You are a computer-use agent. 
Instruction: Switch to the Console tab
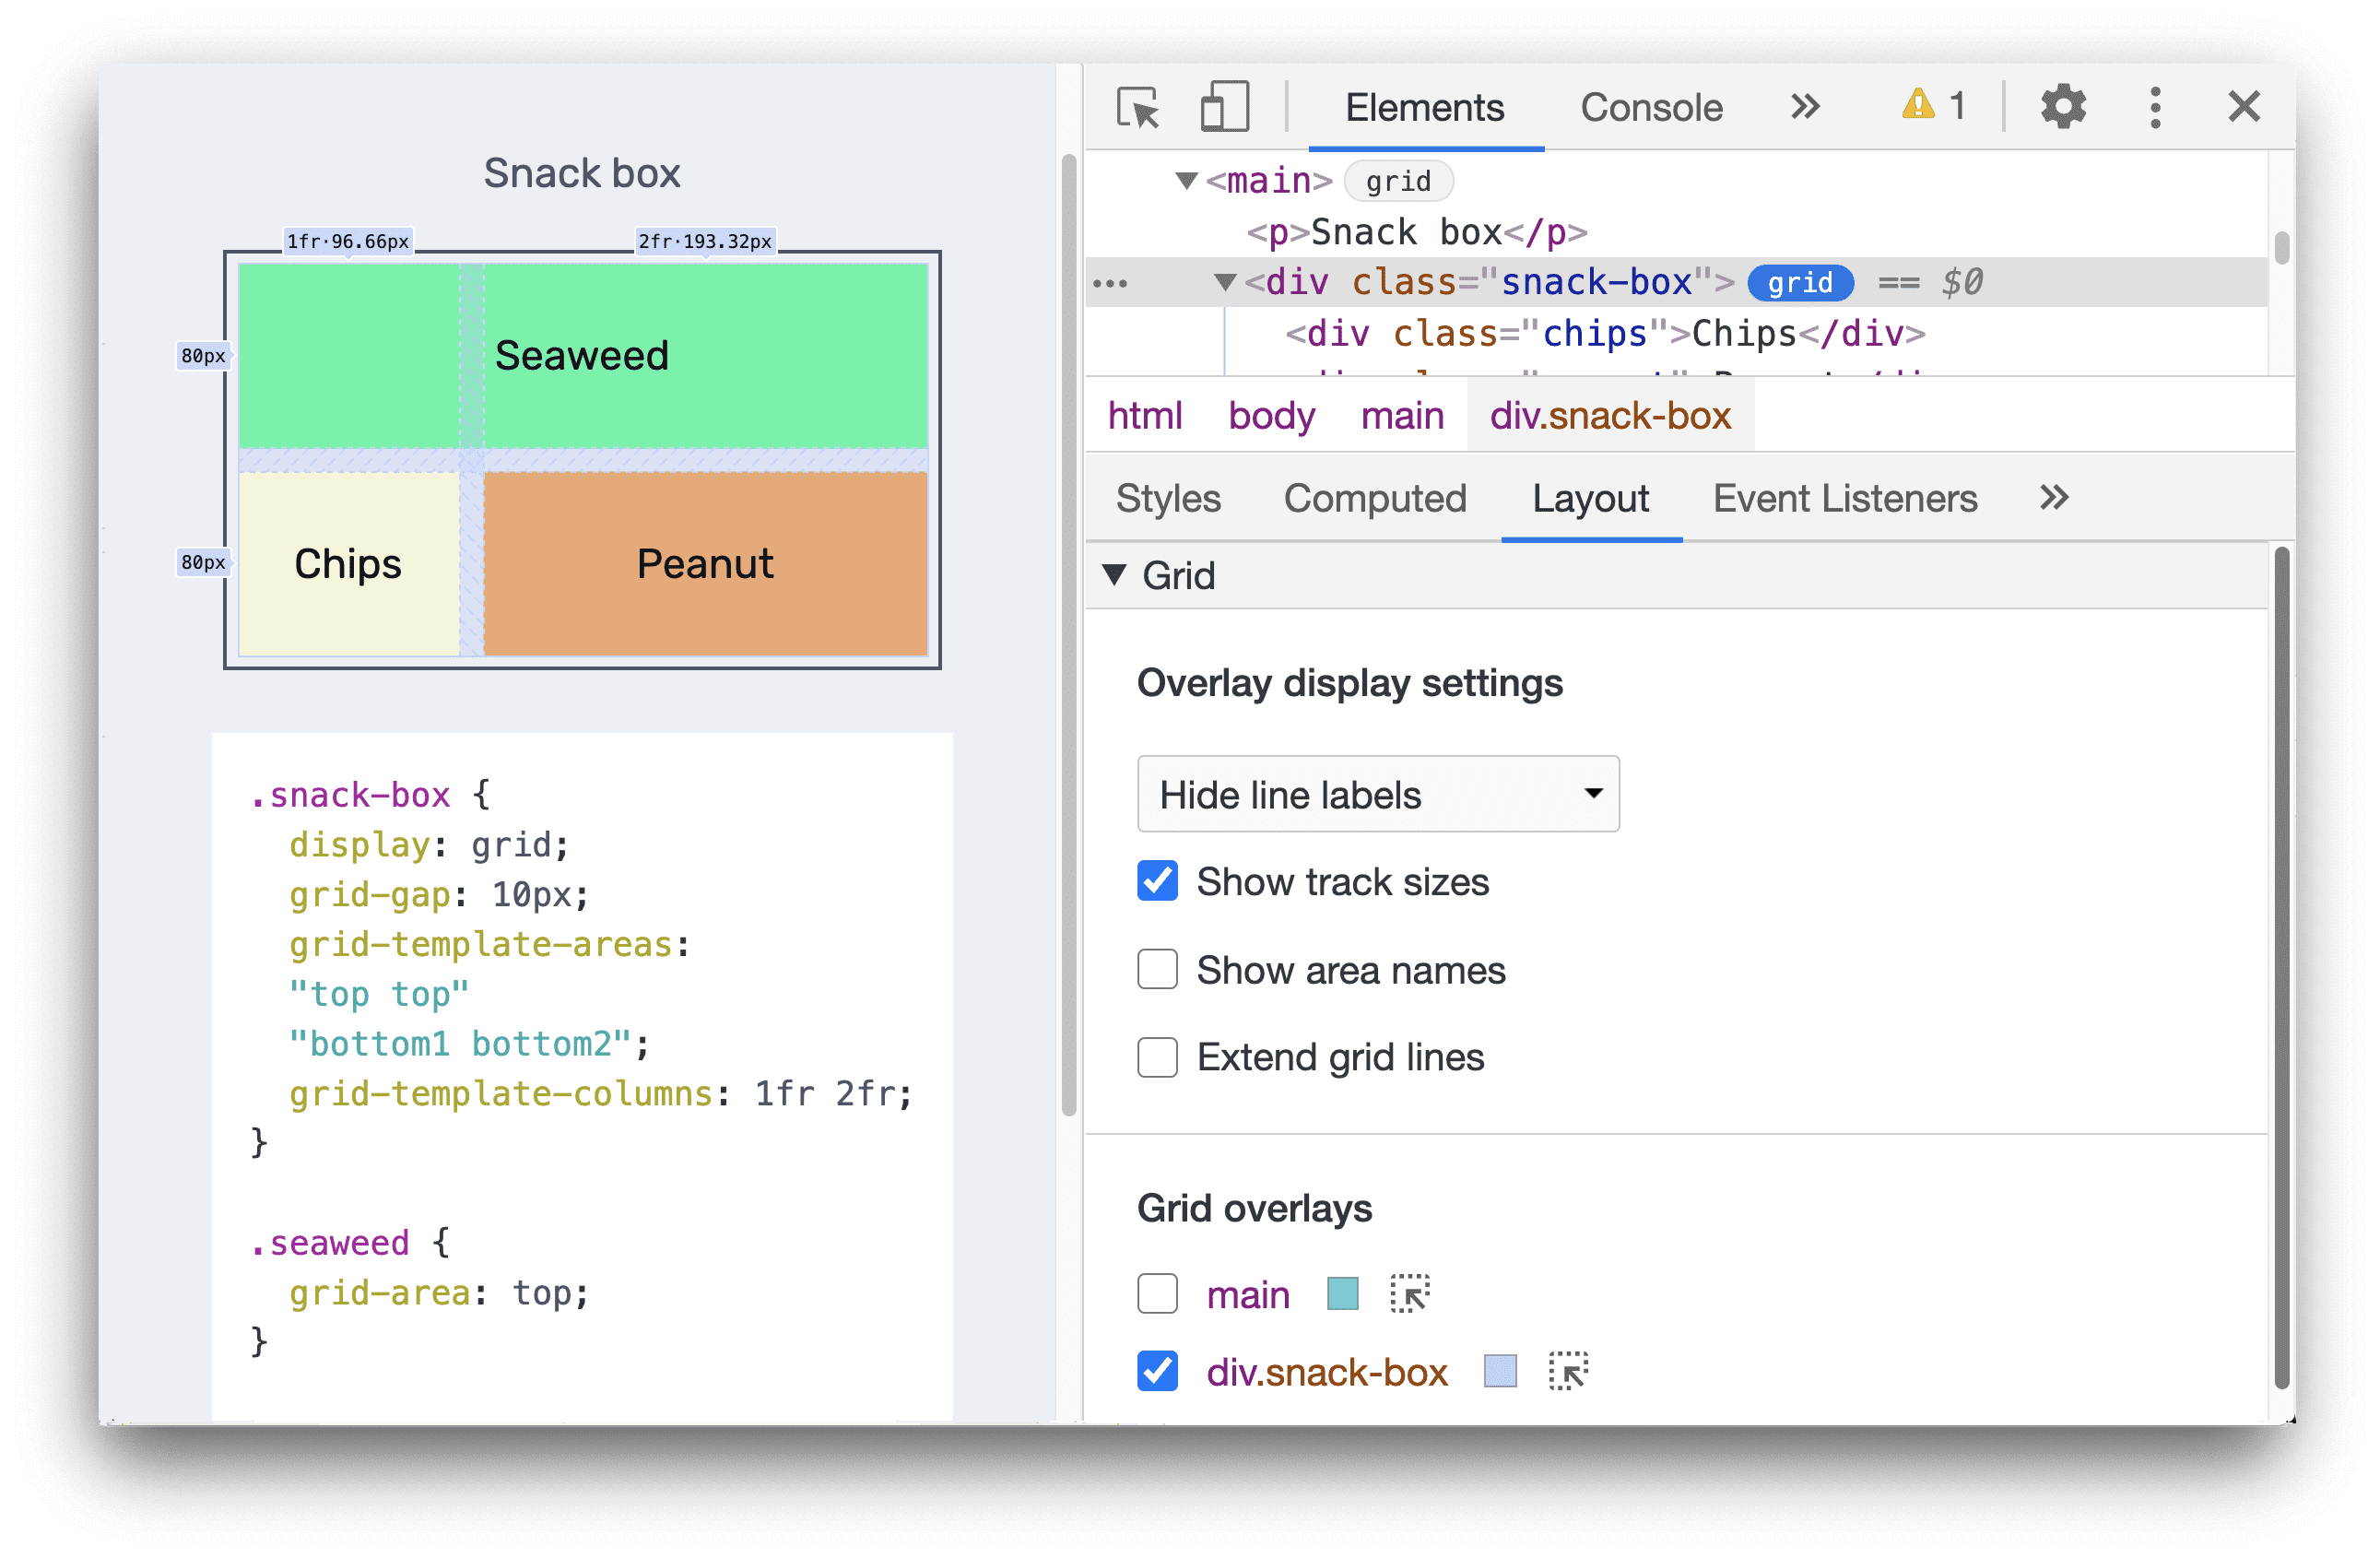click(1654, 108)
